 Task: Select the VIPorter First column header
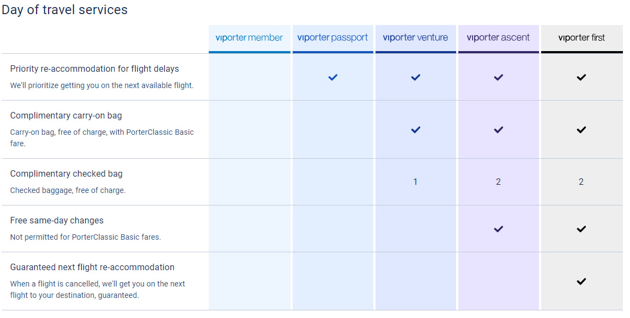(x=581, y=38)
